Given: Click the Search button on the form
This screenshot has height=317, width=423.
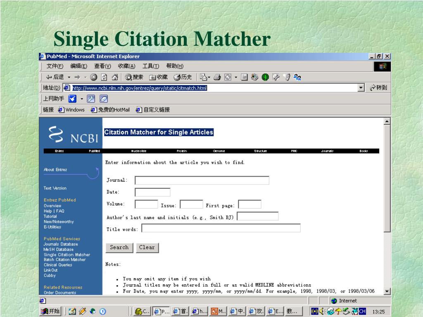Looking at the screenshot, I should click(119, 248).
